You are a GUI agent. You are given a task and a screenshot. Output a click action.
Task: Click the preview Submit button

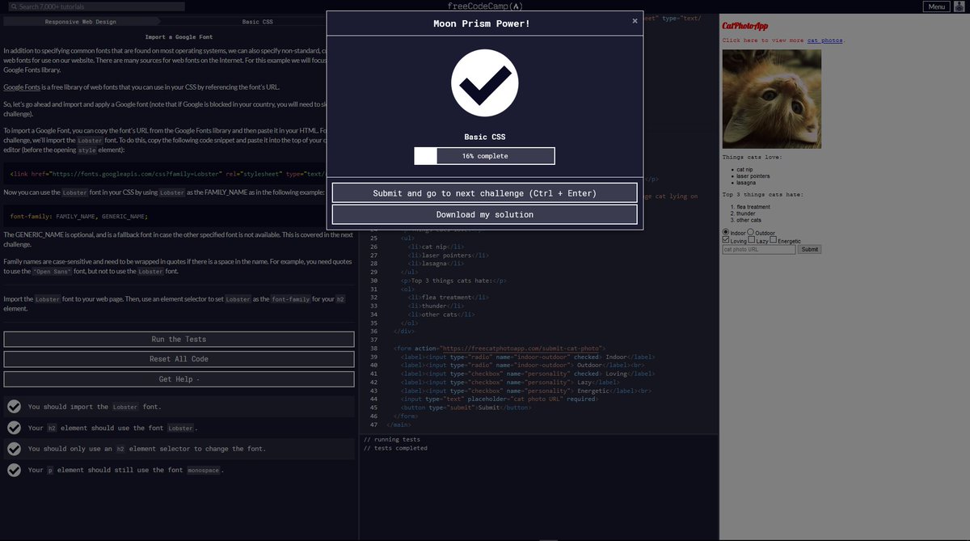point(809,249)
